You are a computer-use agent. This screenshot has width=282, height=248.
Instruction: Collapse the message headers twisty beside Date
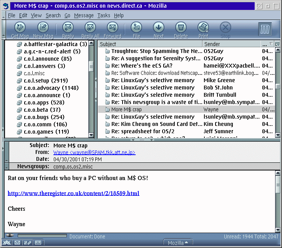[7, 152]
